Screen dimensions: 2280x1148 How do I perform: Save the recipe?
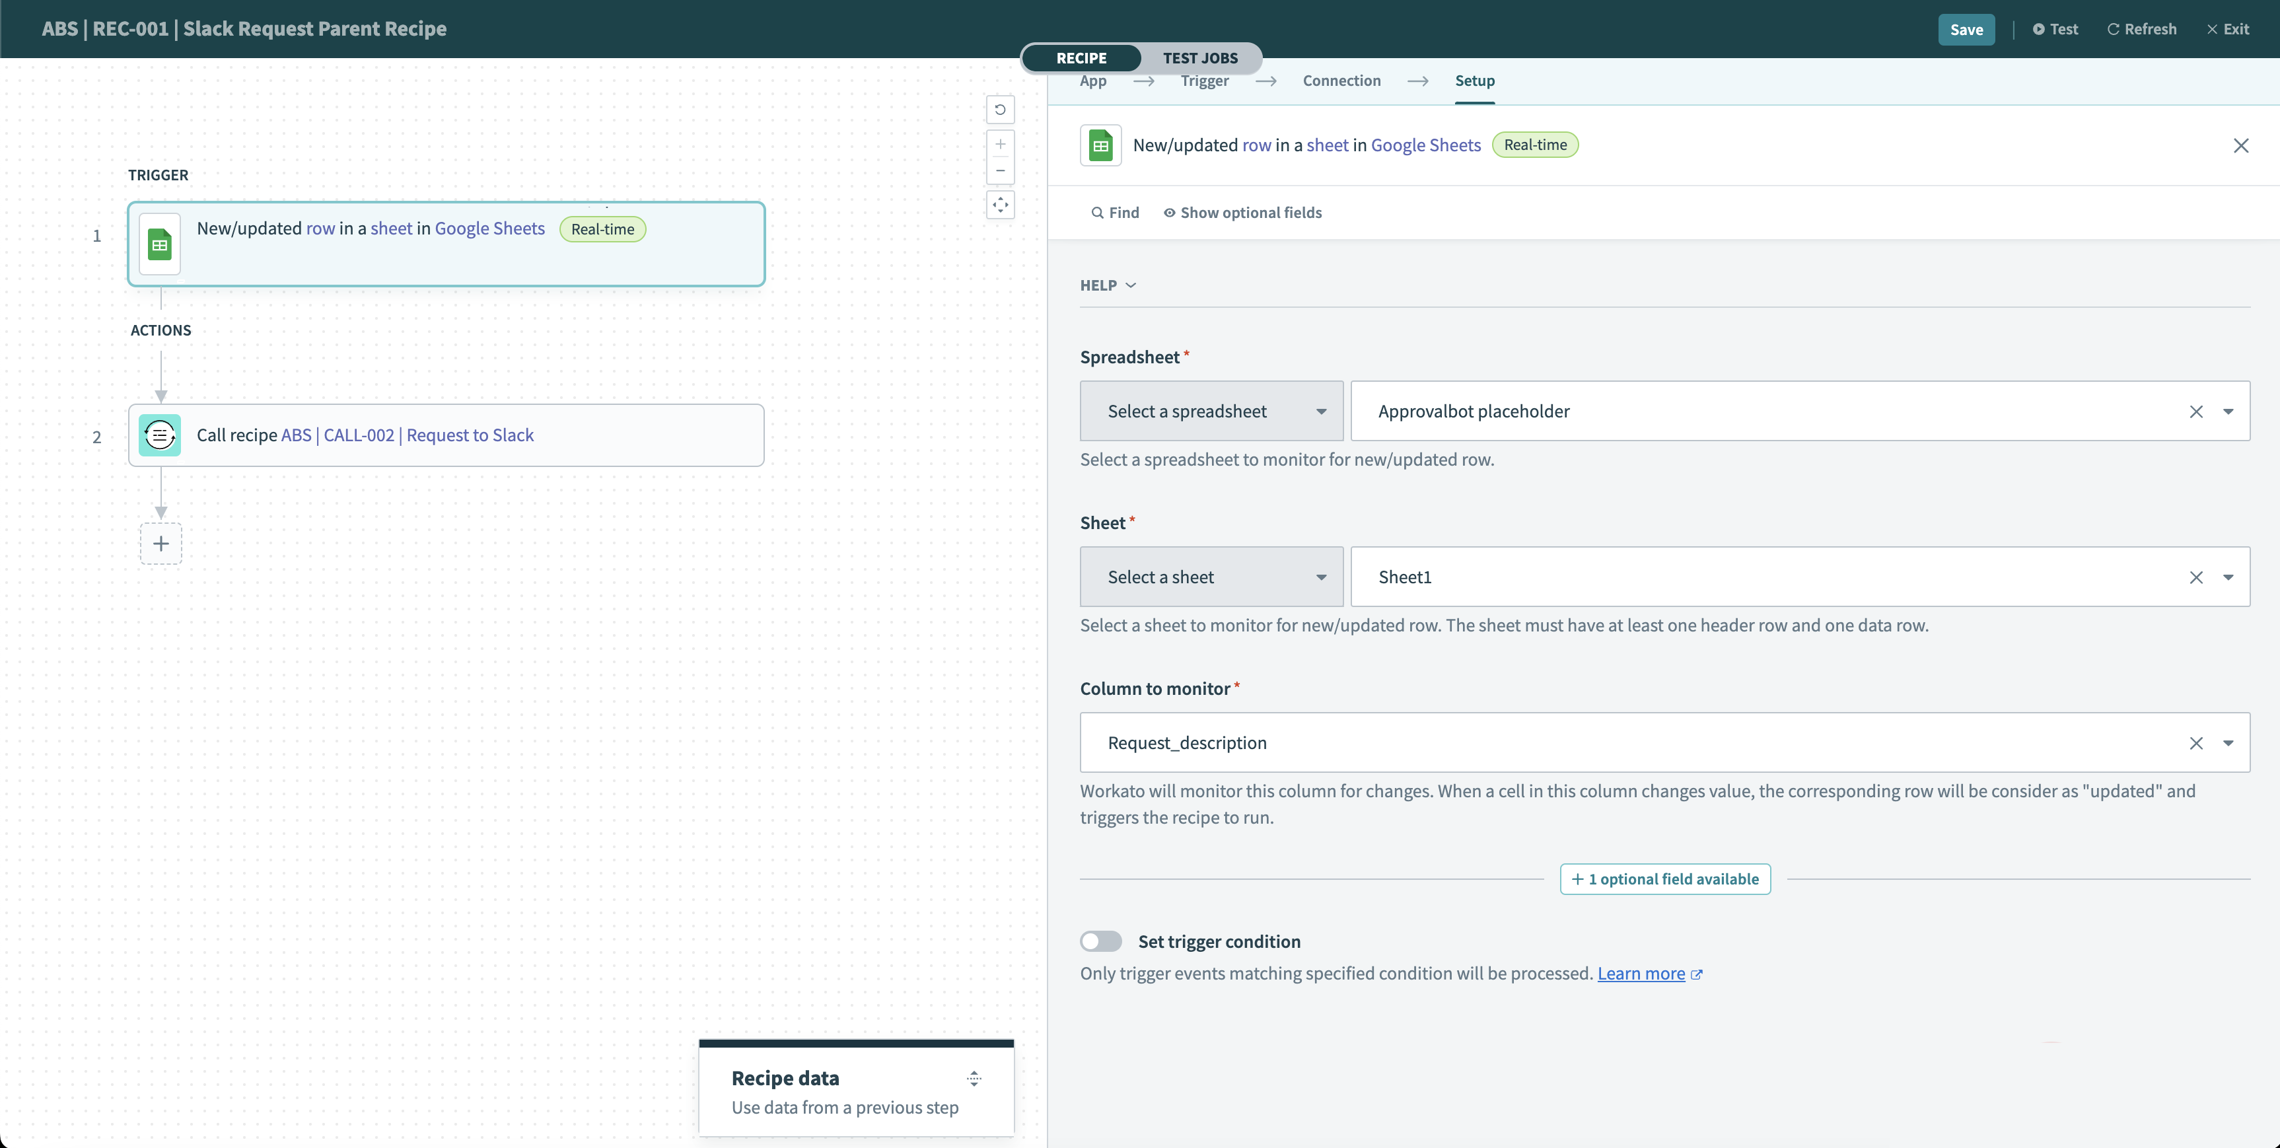1966,28
